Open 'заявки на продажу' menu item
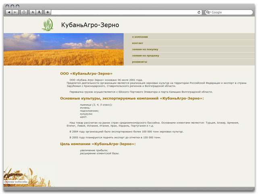 [146, 56]
